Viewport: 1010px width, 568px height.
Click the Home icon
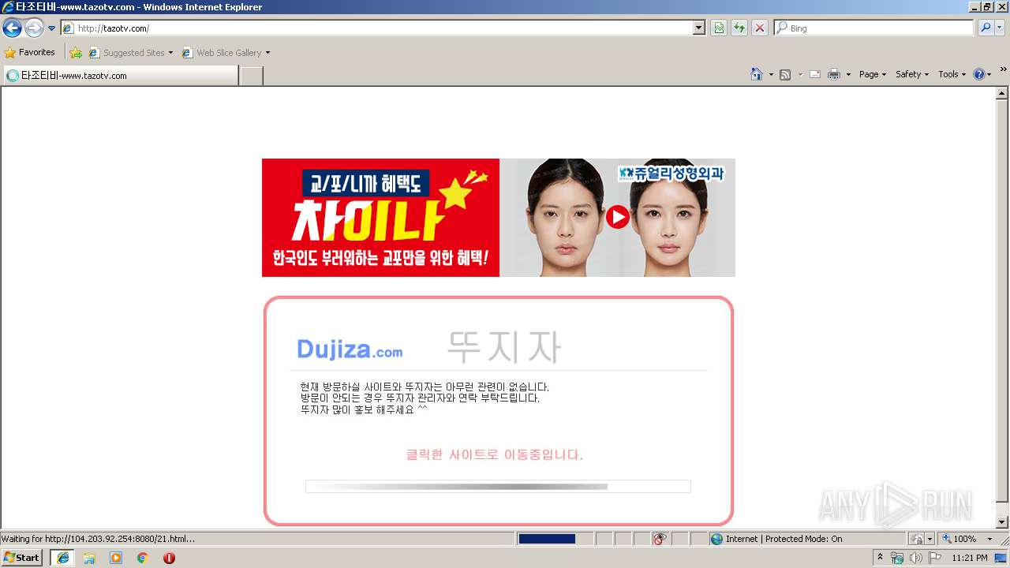[756, 74]
